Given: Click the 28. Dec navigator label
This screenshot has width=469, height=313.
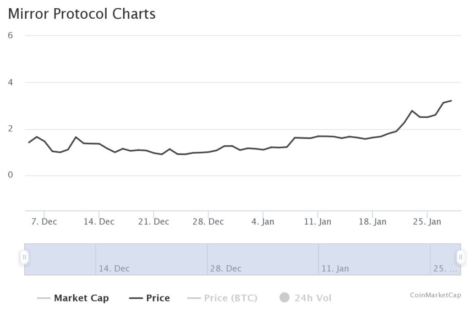Looking at the screenshot, I should [226, 269].
